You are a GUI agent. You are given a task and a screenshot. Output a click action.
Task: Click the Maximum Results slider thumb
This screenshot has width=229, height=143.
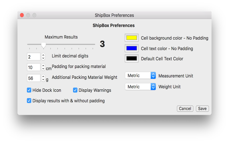[x=44, y=45]
